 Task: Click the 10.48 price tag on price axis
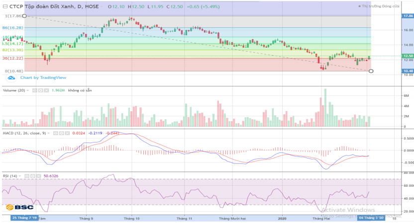point(408,71)
